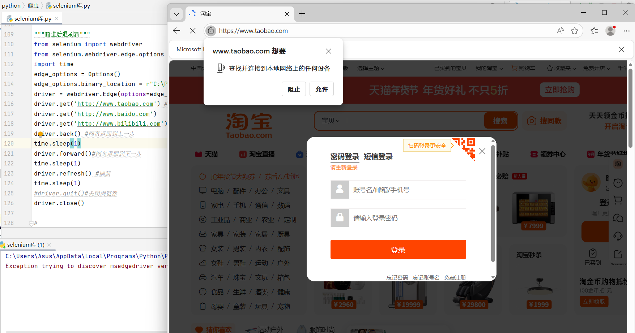Open 领券中心 in the category nav
The width and height of the screenshot is (635, 333).
click(548, 154)
